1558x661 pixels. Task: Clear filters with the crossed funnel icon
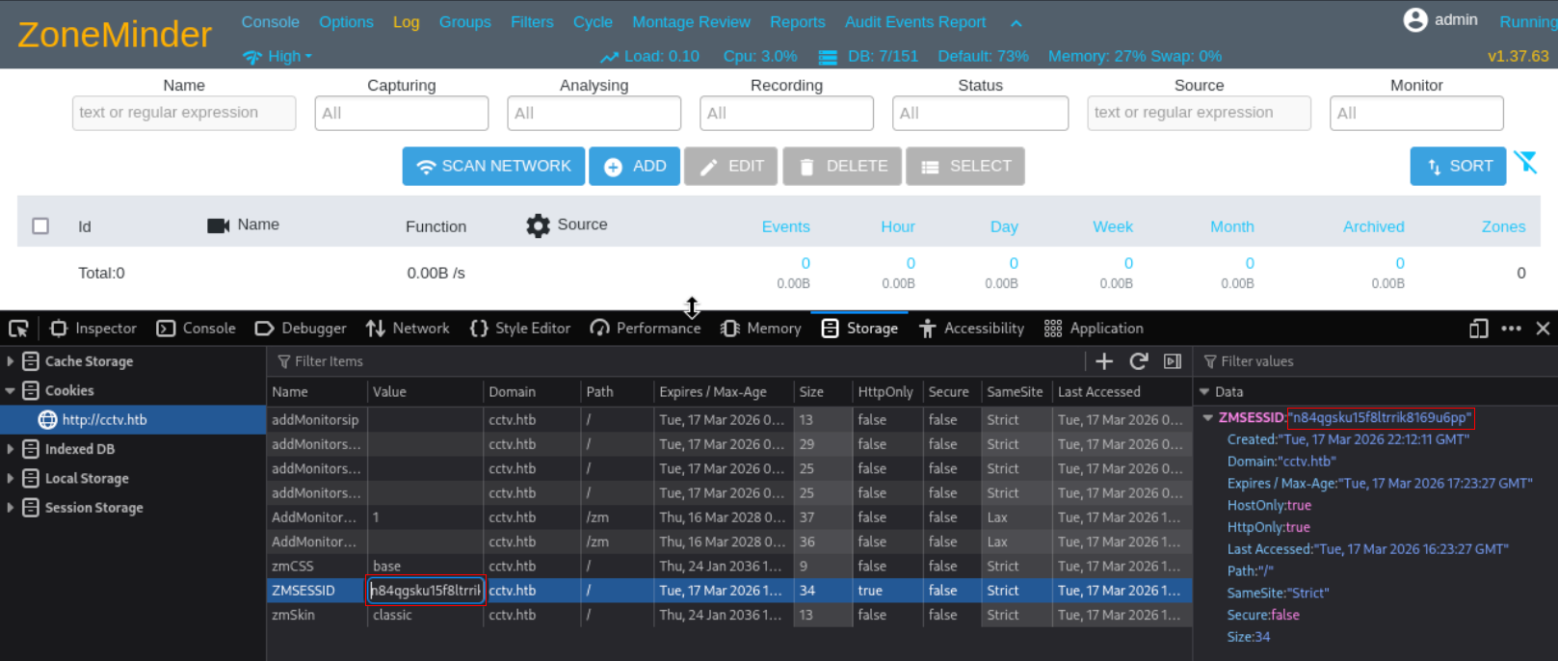(1525, 163)
